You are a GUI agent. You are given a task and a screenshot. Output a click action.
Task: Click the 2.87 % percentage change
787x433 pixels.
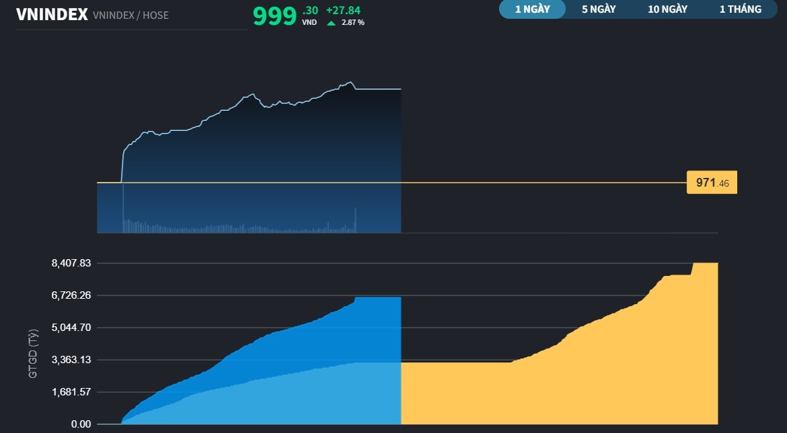(x=353, y=23)
